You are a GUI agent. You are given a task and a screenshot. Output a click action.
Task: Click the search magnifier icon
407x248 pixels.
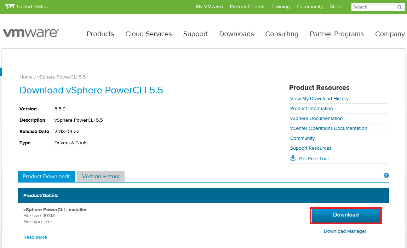[x=400, y=7]
